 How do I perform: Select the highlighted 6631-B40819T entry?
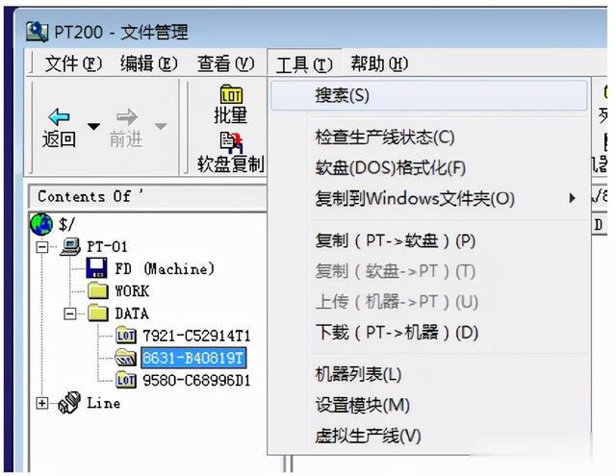[x=193, y=358]
